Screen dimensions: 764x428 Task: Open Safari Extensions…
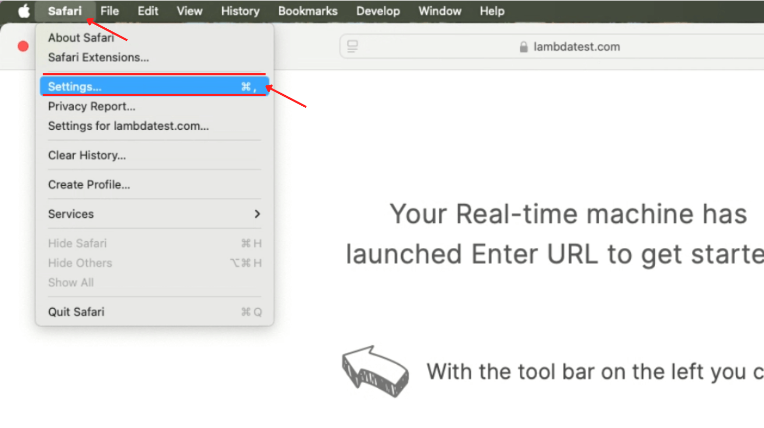pos(154,58)
